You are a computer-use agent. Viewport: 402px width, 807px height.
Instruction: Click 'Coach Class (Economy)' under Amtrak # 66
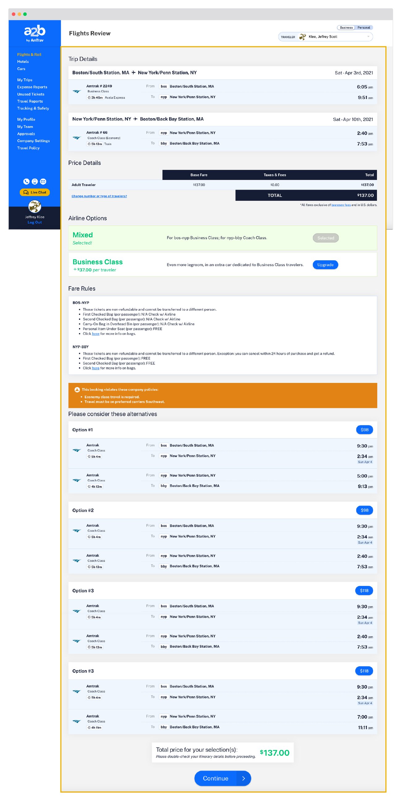104,138
